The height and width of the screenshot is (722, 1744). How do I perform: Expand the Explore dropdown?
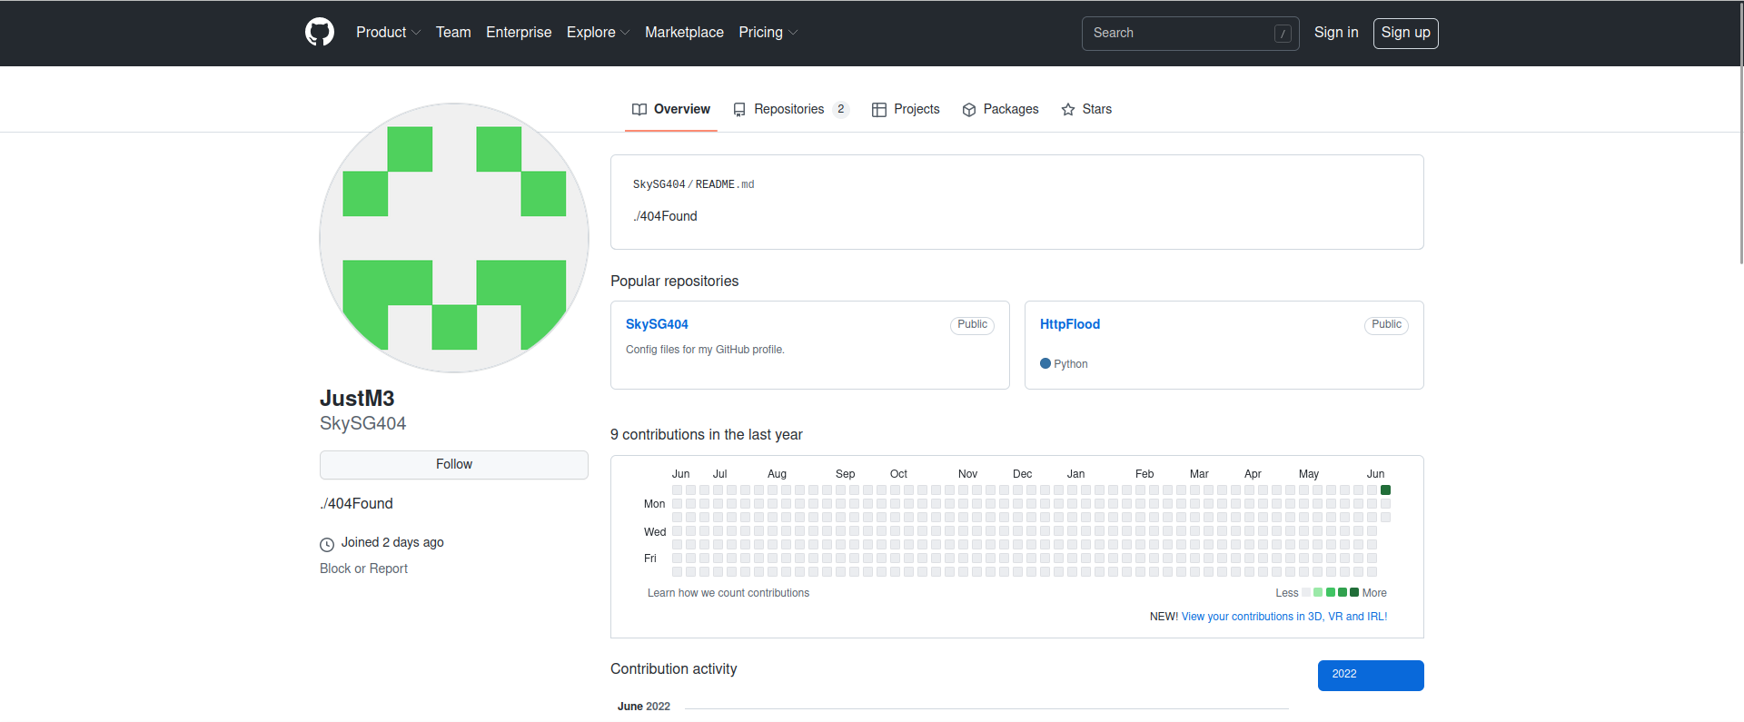click(x=598, y=33)
